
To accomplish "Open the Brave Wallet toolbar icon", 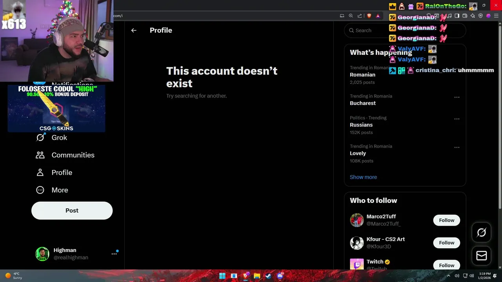I will click(465, 16).
